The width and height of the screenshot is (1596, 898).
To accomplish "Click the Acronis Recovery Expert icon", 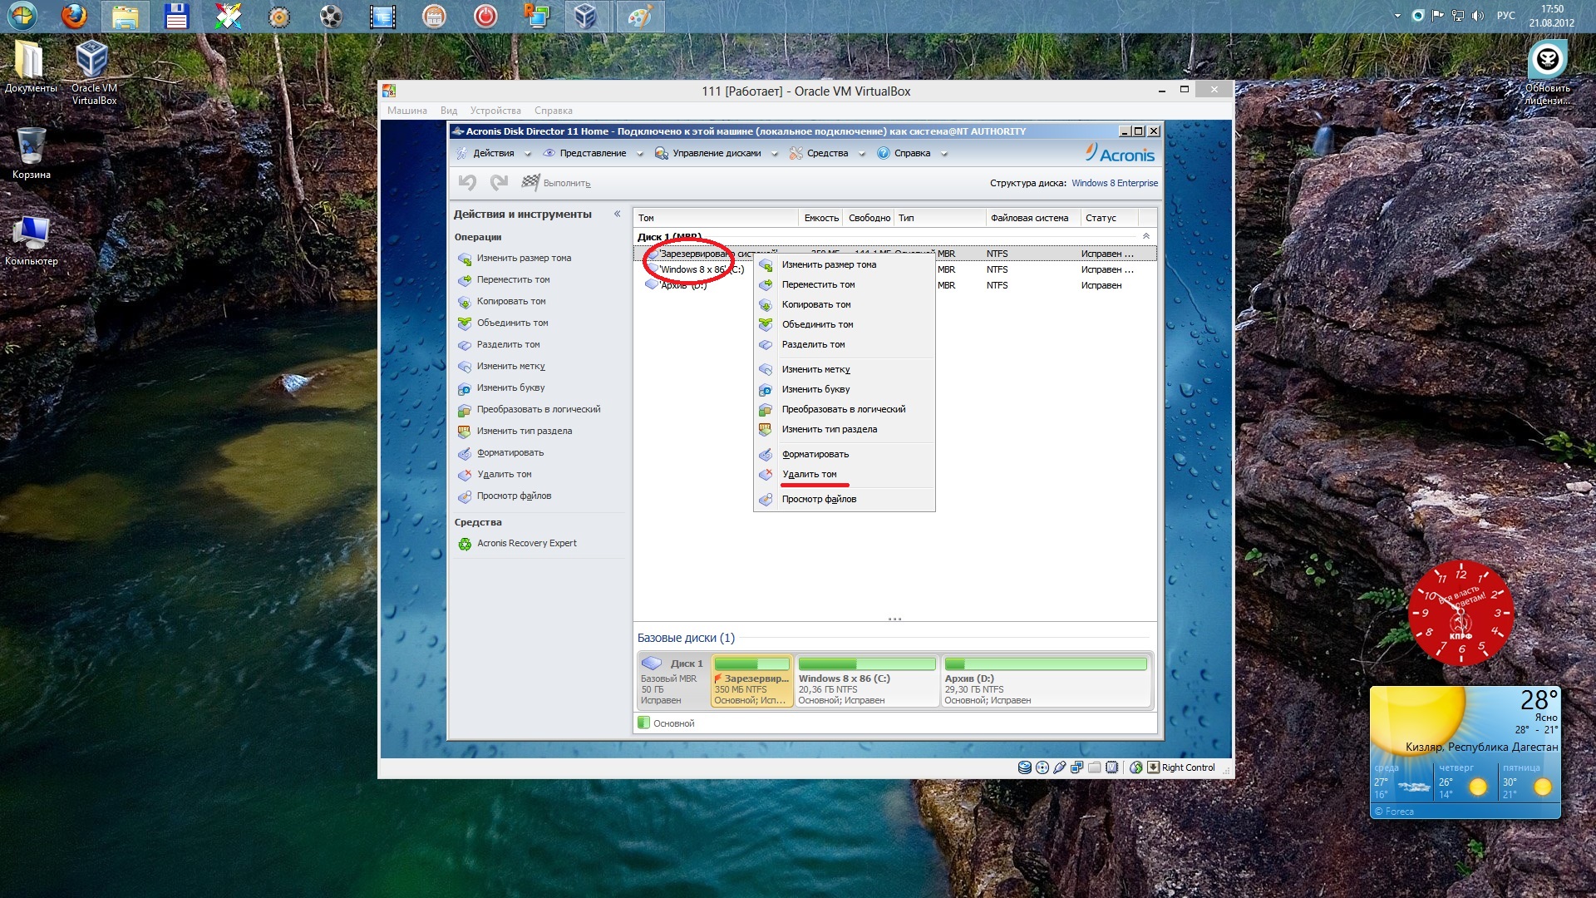I will click(x=465, y=544).
